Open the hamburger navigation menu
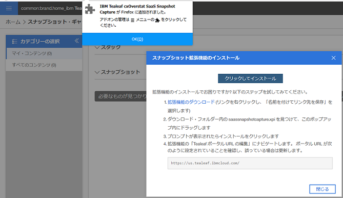Viewport: 343px width, 198px height. tap(9, 8)
